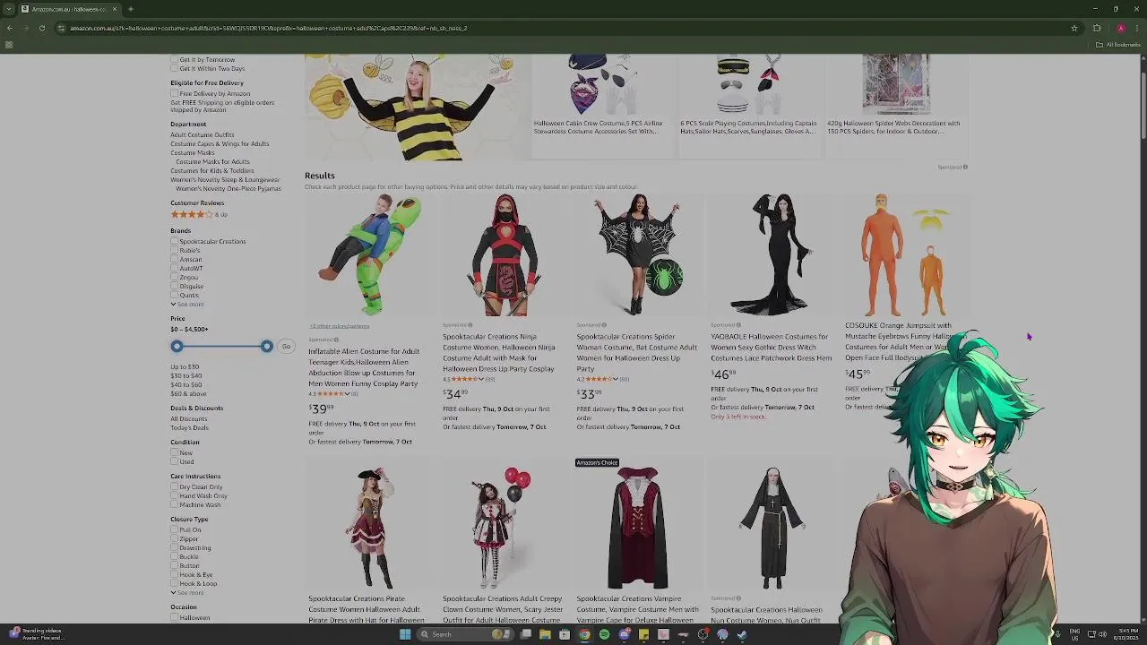Open Discord from the taskbar
This screenshot has height=645, width=1147.
[624, 634]
